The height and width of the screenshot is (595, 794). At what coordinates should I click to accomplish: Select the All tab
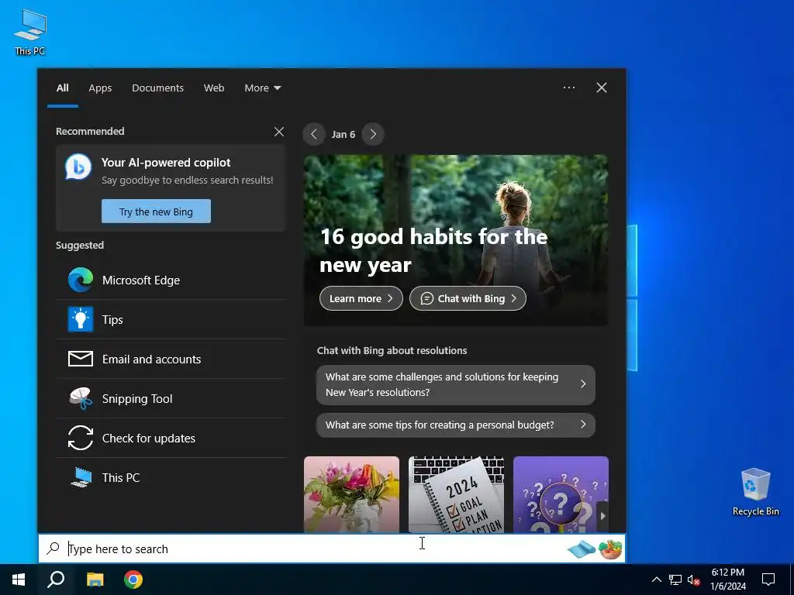63,88
